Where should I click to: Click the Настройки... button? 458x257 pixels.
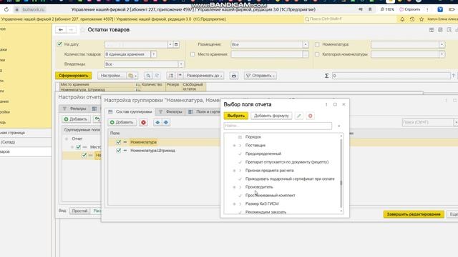(112, 76)
